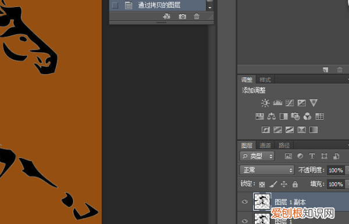Image resolution: width=349 pixels, height=224 pixels.
Task: Toggle history brush source box for '通过拷贝的图层'
Action: [x=115, y=5]
